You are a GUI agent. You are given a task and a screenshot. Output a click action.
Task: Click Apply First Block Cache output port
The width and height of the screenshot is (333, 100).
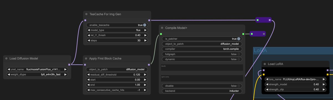tap(149, 64)
